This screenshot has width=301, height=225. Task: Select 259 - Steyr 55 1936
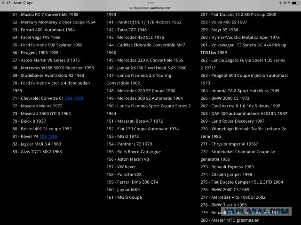pyautogui.click(x=220, y=30)
